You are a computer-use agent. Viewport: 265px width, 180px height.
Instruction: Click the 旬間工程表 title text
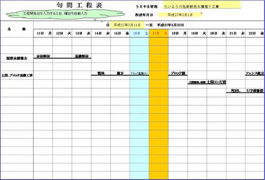(x=79, y=6)
